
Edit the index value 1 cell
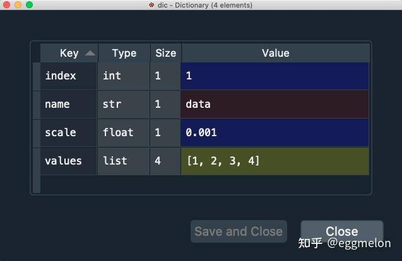275,76
